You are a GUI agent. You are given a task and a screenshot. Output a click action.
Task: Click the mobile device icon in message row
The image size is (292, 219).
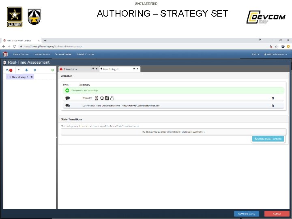tap(96, 98)
